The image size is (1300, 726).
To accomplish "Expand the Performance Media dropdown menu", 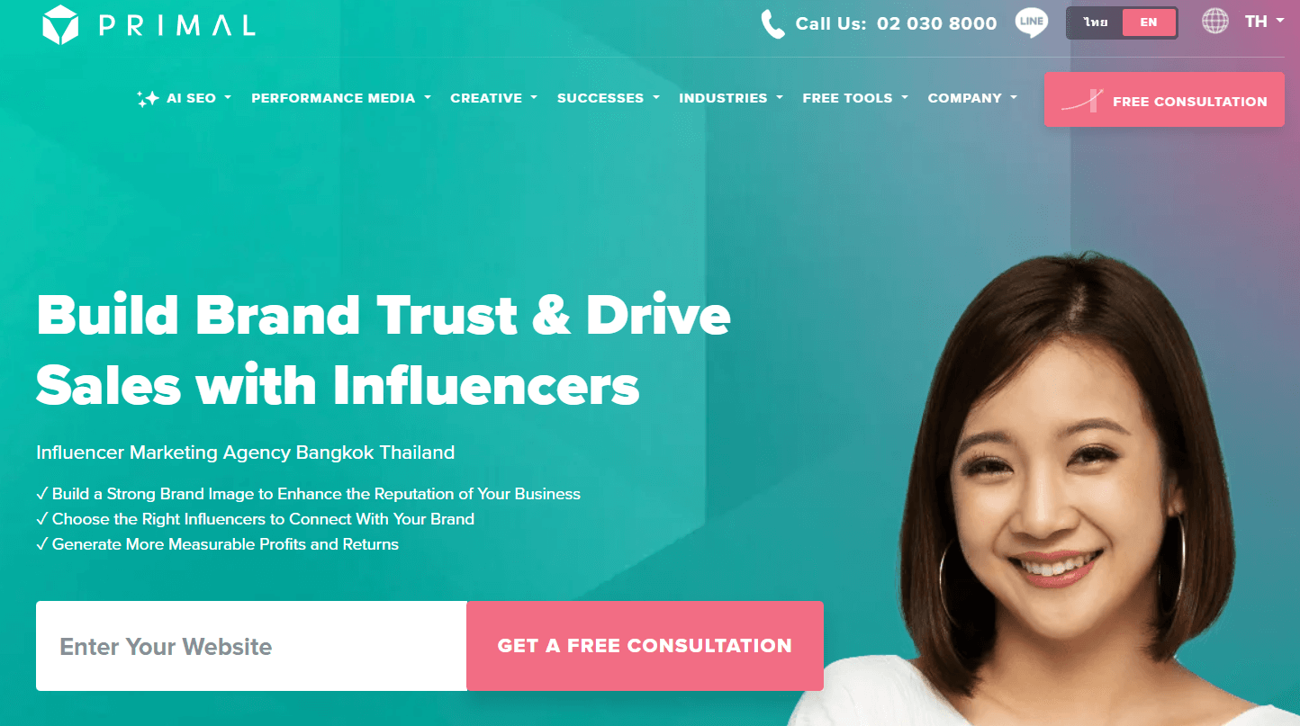I will [341, 98].
